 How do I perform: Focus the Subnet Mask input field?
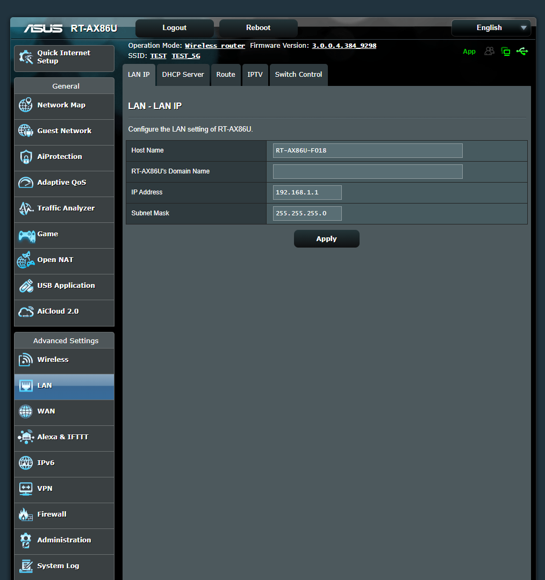pyautogui.click(x=307, y=213)
